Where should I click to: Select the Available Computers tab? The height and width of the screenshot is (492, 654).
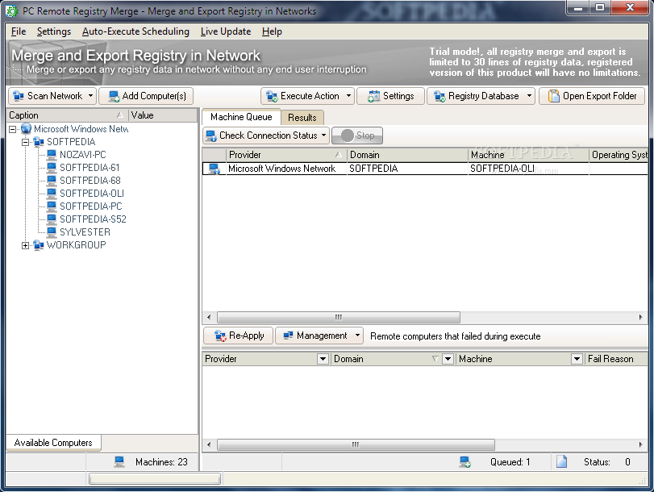pyautogui.click(x=53, y=443)
